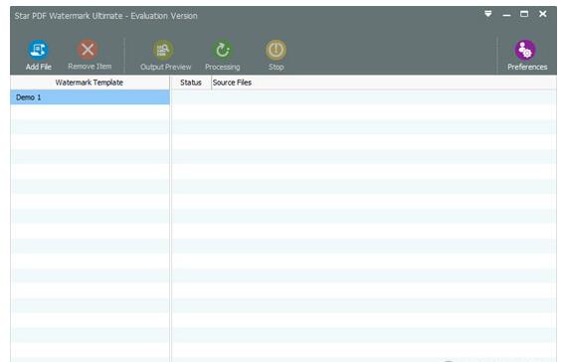Click the Stop power icon
Image resolution: width=565 pixels, height=362 pixels.
[276, 50]
